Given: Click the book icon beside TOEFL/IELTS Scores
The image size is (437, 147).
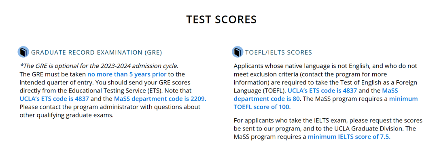Looking at the screenshot, I should [x=238, y=52].
